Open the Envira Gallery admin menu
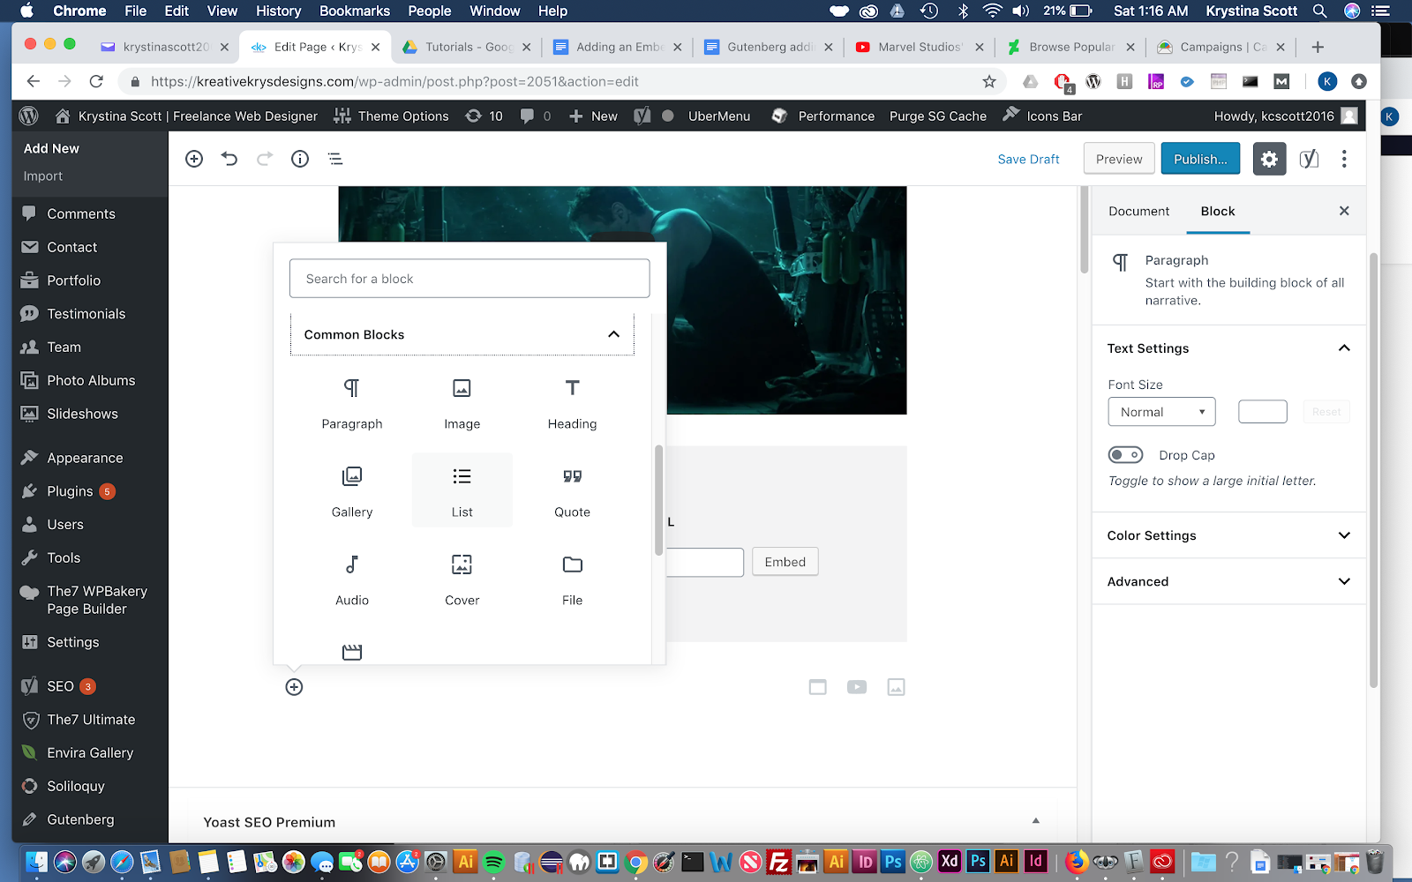 click(x=90, y=752)
